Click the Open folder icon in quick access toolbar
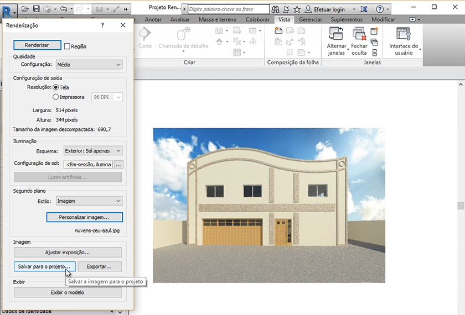The height and width of the screenshot is (315, 465). point(25,9)
